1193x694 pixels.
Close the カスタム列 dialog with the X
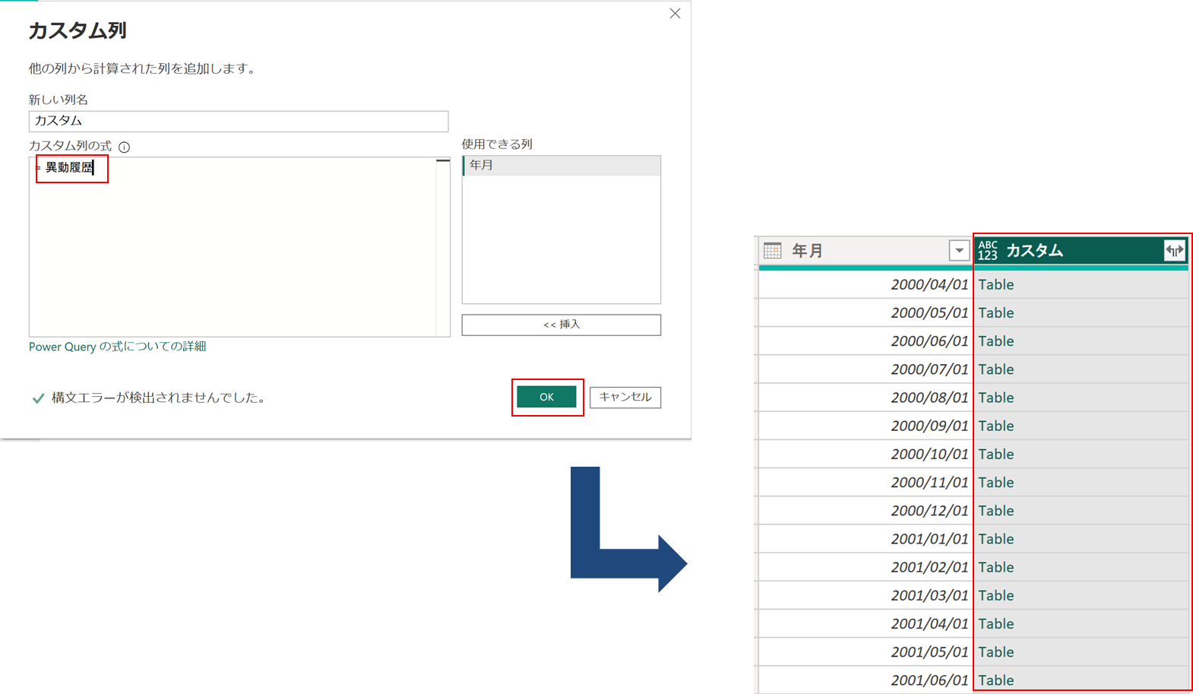click(675, 14)
